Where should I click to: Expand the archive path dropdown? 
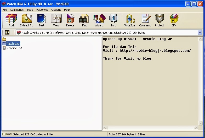(200, 32)
